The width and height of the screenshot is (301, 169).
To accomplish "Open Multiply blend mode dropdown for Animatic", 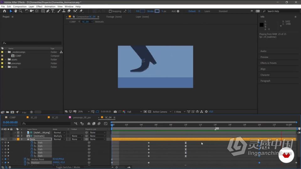I will click(59, 136).
